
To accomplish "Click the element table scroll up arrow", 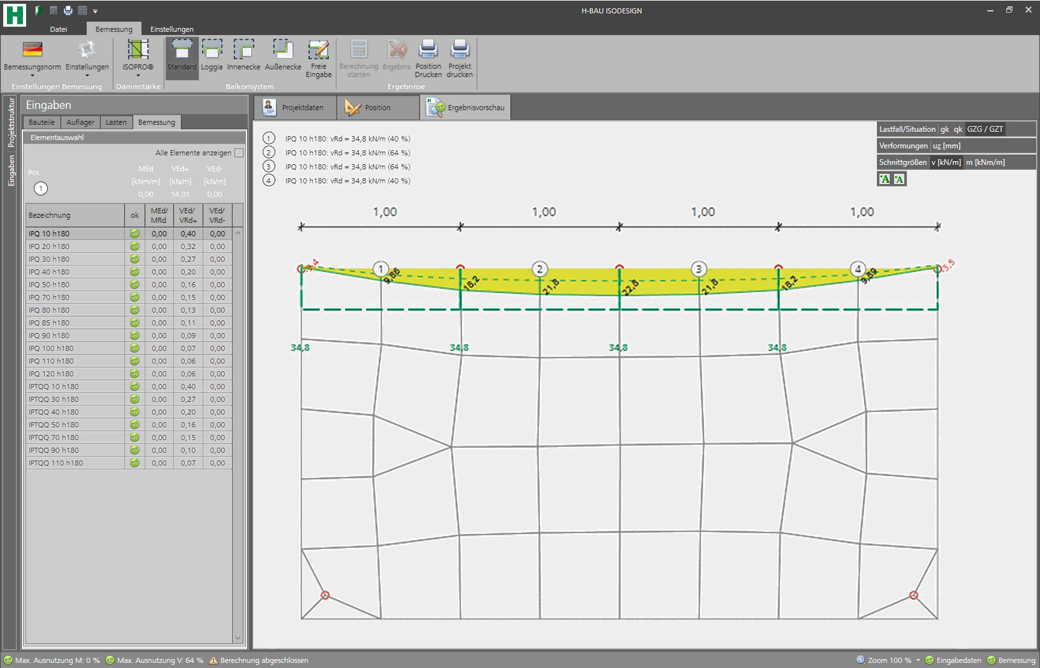I will [238, 233].
